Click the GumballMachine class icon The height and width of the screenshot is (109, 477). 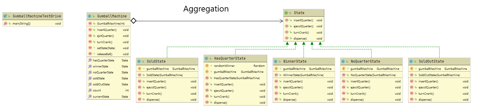coord(89,16)
